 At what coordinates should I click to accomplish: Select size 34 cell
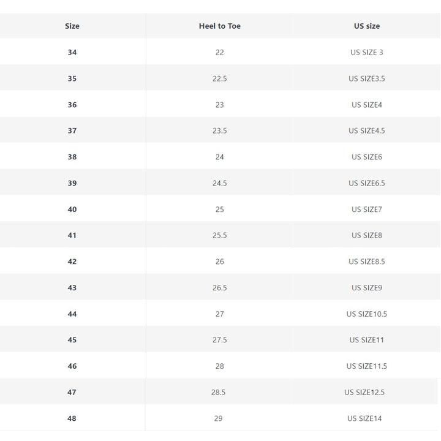[x=72, y=53]
